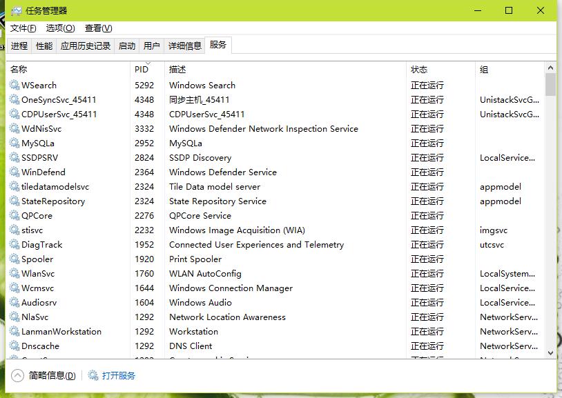
Task: Switch to the 性能 tab
Action: click(43, 46)
